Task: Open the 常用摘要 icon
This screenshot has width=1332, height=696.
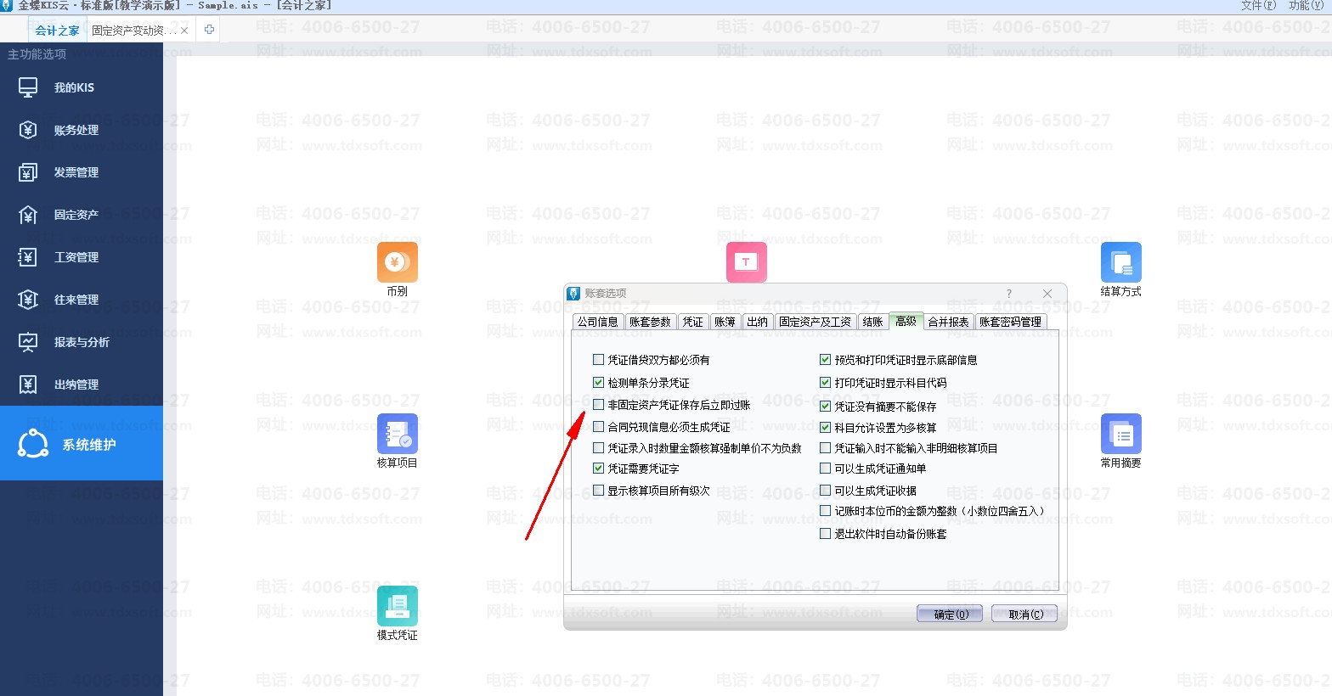Action: coord(1120,434)
